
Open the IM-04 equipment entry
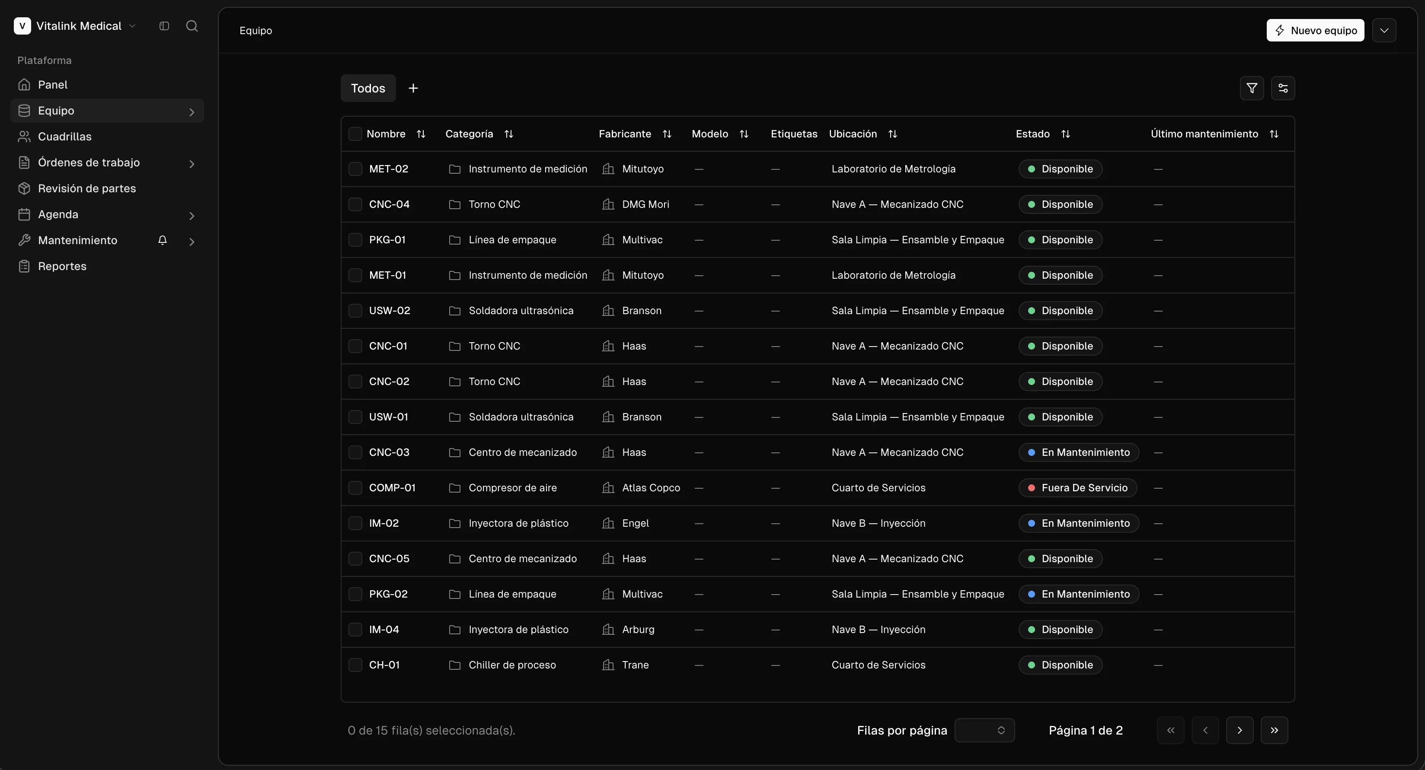coord(384,630)
